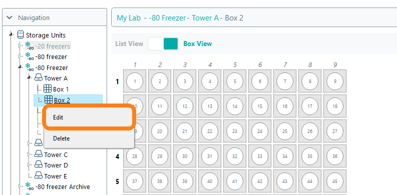Select box position 25 in the grid
This screenshot has width=397, height=195.
click(285, 131)
